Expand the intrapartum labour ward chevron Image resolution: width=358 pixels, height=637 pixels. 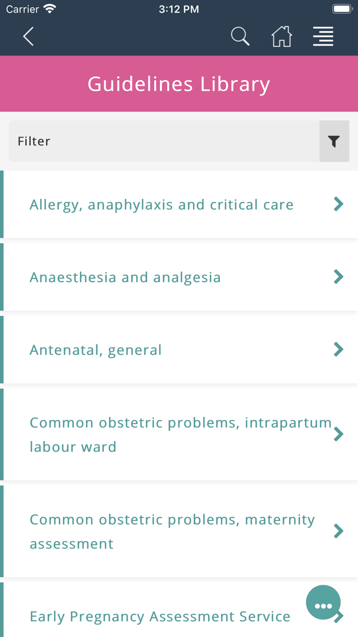[x=339, y=434]
